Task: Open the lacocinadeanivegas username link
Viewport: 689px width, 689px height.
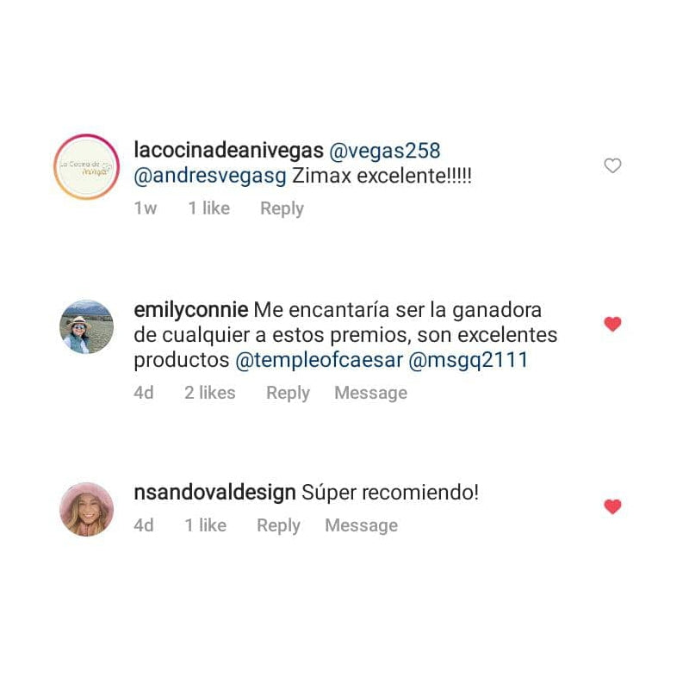Action: tap(228, 150)
